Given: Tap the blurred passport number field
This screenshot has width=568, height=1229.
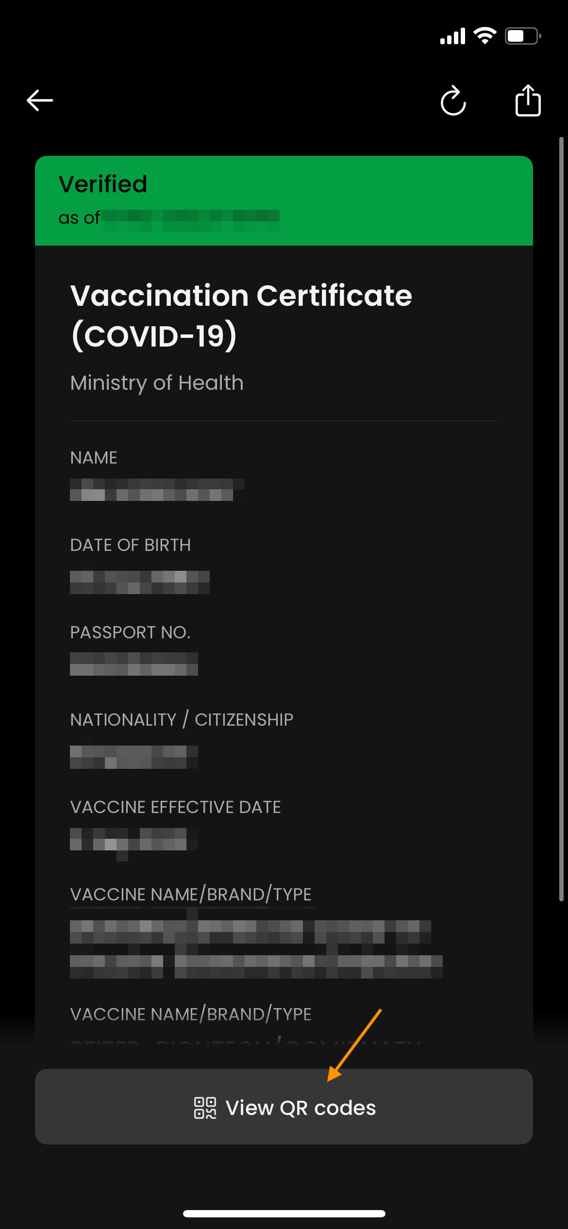Looking at the screenshot, I should point(134,664).
